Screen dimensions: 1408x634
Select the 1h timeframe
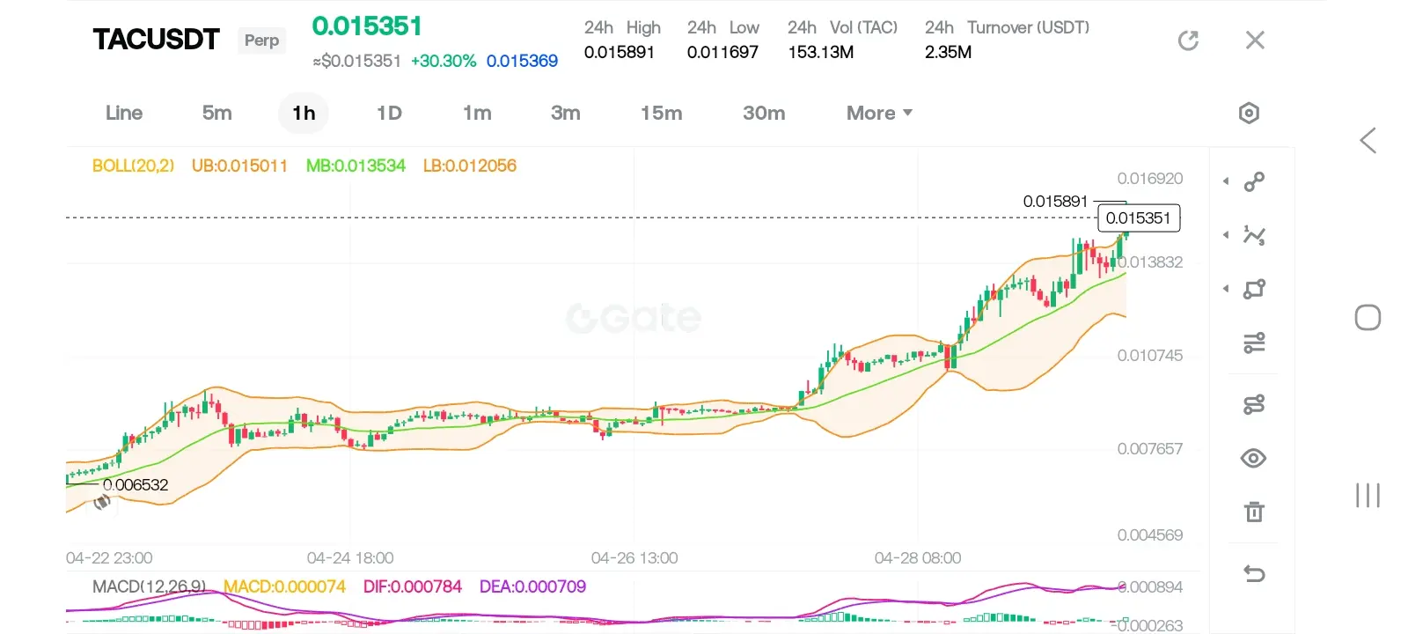pos(304,113)
